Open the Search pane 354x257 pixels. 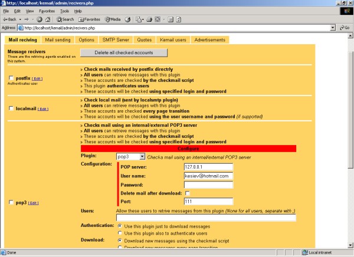coord(65,19)
